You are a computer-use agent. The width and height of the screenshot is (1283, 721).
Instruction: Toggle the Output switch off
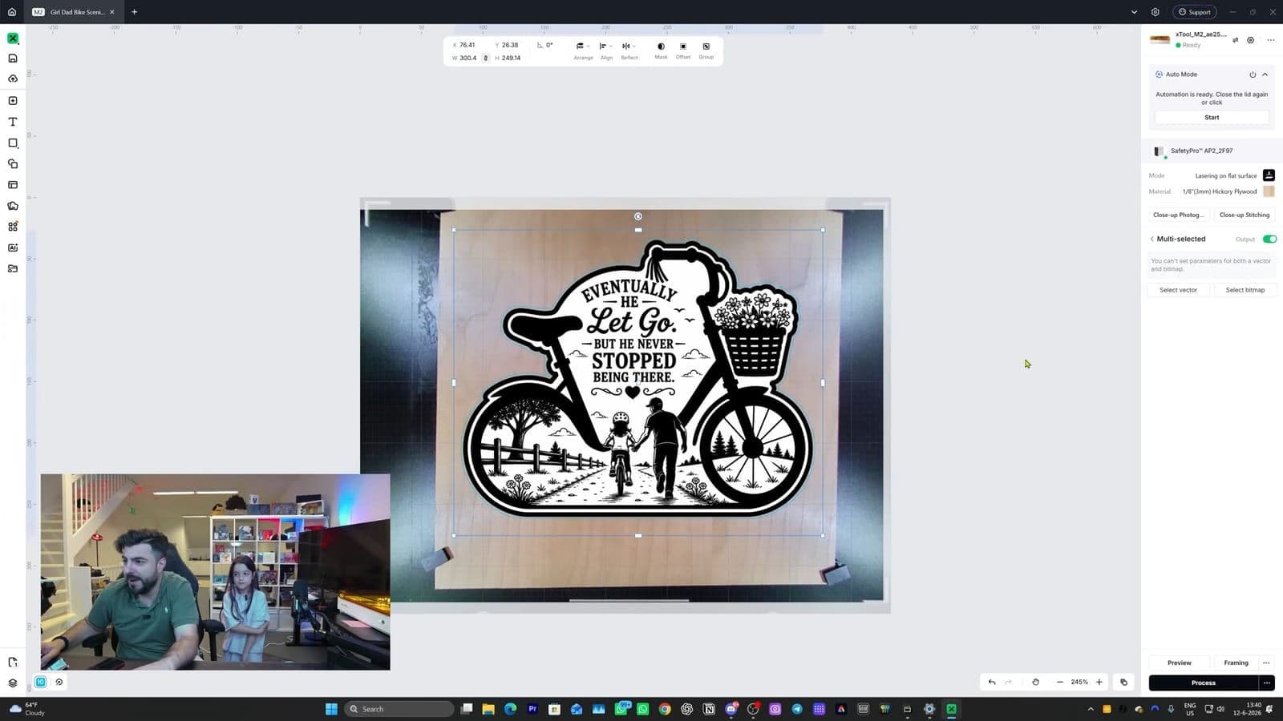(1269, 239)
